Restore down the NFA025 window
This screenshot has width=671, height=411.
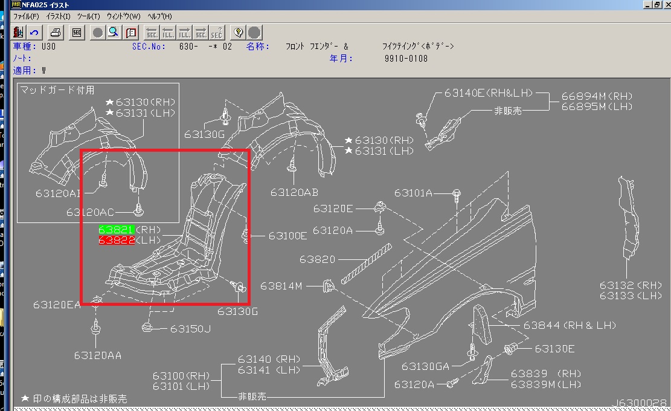click(655, 5)
